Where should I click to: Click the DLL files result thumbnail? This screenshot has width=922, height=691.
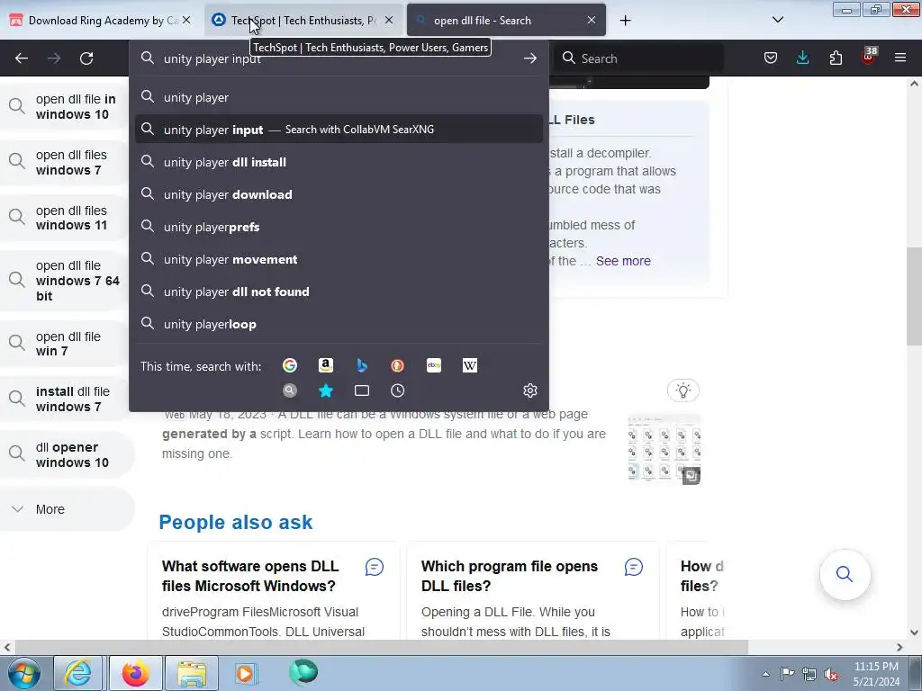pyautogui.click(x=664, y=450)
